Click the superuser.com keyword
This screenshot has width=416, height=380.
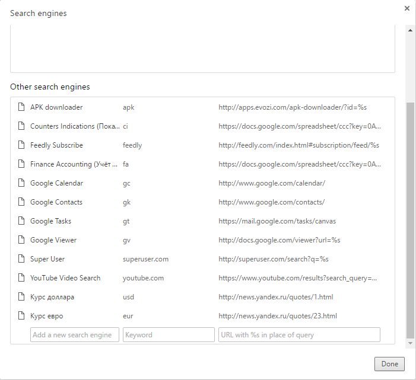coord(145,259)
